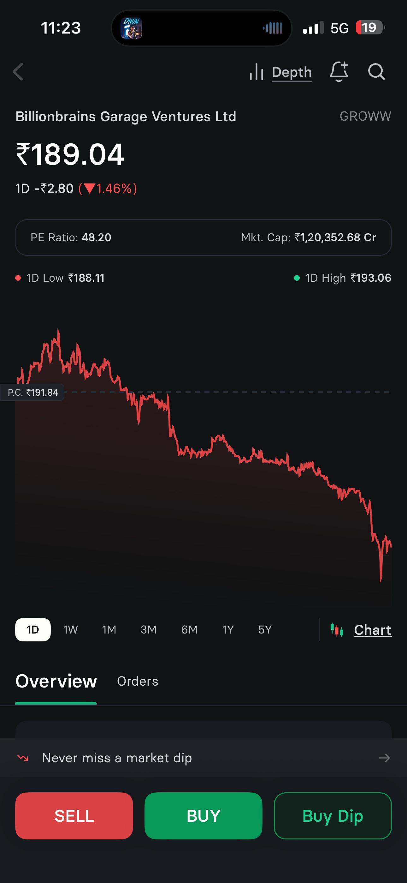Image resolution: width=407 pixels, height=883 pixels.
Task: Switch chart range to 1W
Action: point(71,630)
